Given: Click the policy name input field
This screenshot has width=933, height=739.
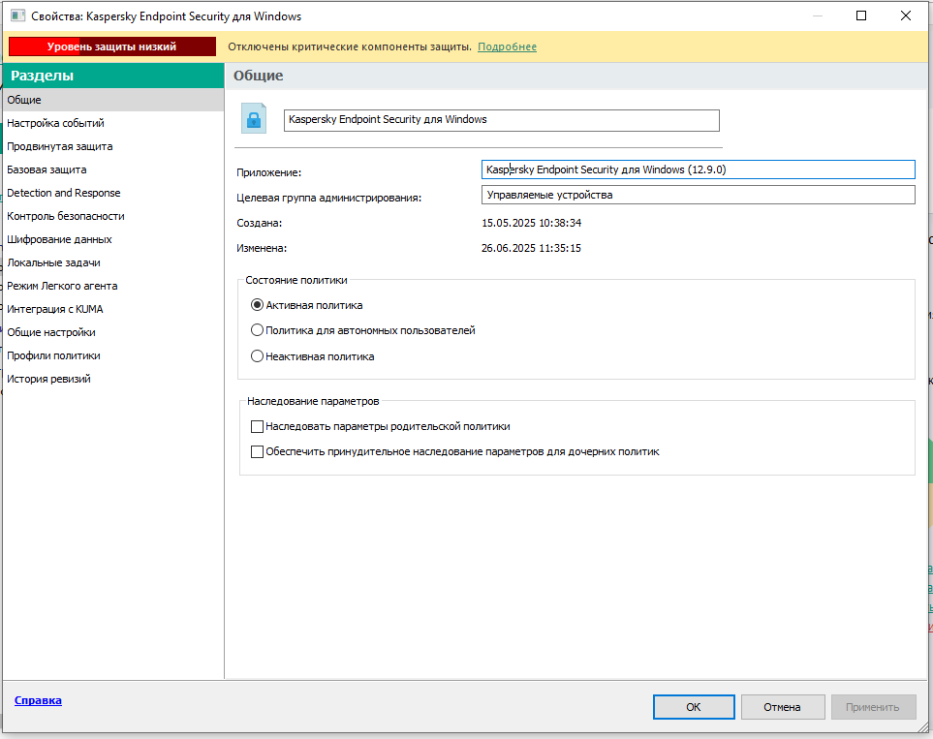Looking at the screenshot, I should pos(501,120).
